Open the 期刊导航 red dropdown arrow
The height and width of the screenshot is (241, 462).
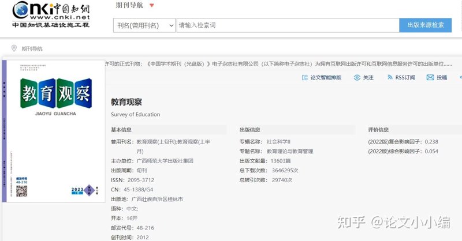[152, 5]
